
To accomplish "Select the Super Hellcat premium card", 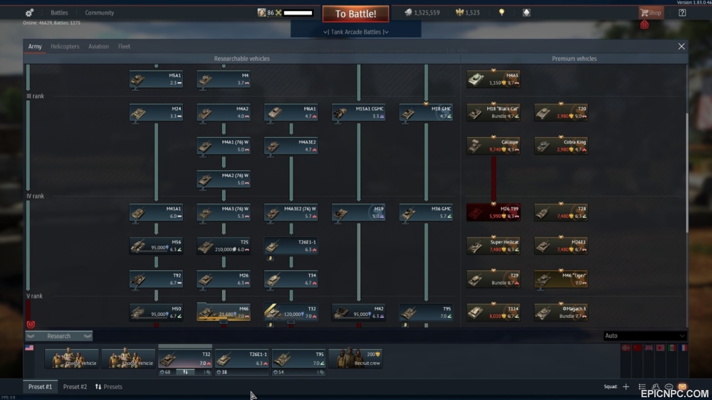I will (493, 246).
